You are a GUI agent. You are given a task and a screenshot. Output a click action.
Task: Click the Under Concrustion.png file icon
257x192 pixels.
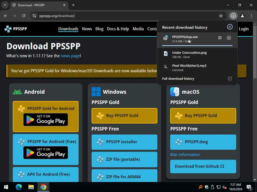(x=166, y=53)
